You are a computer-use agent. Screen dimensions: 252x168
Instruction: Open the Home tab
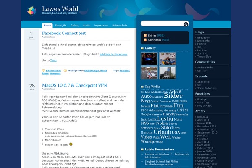[x=47, y=25]
